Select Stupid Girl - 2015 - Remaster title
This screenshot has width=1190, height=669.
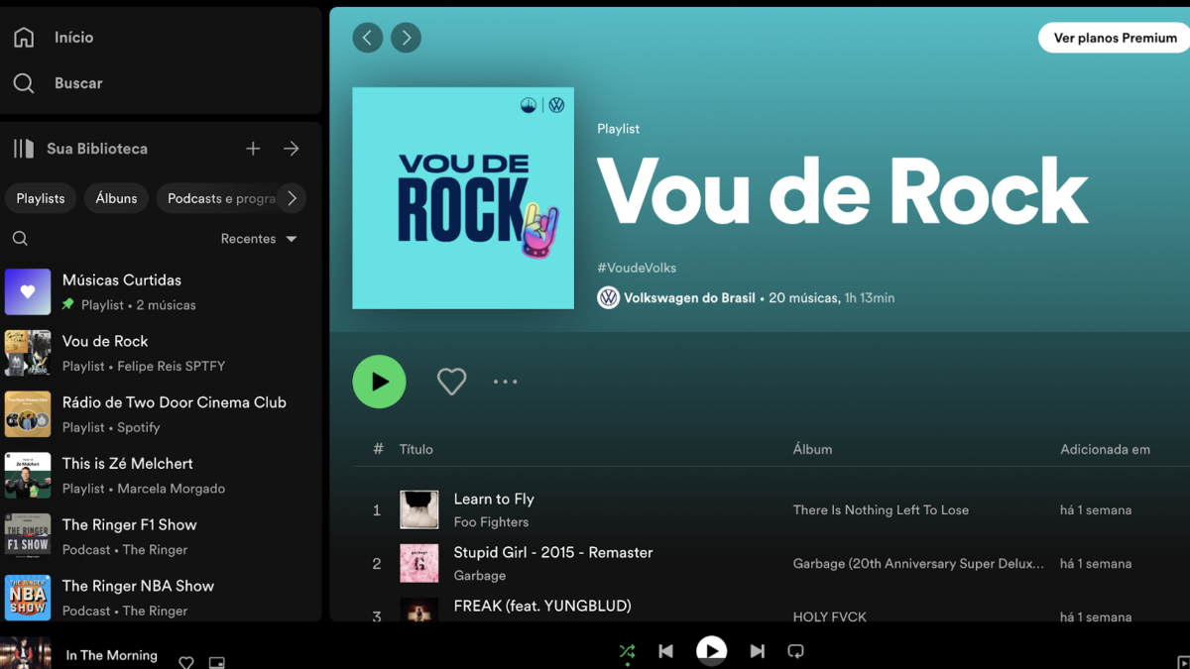click(553, 553)
